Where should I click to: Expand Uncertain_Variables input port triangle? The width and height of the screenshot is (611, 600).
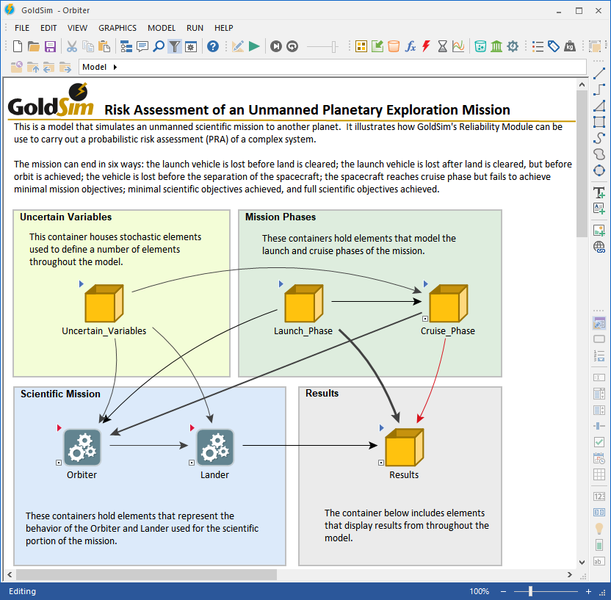[x=81, y=283]
